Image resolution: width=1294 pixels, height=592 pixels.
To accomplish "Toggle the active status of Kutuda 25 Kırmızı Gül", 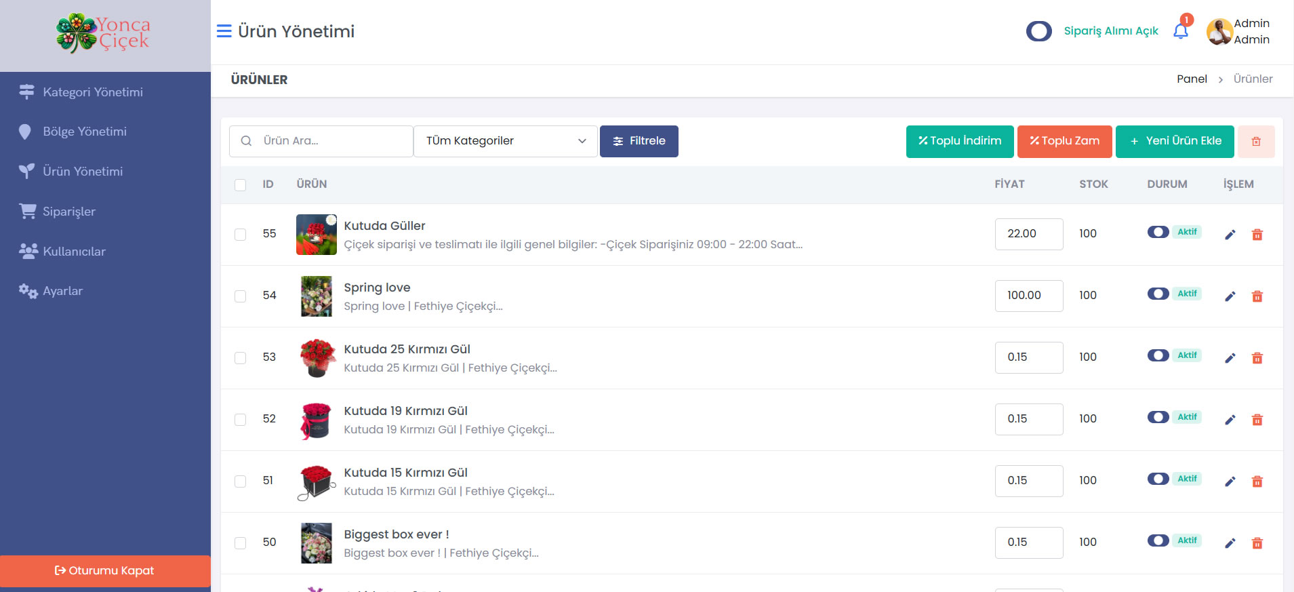I will [x=1158, y=355].
